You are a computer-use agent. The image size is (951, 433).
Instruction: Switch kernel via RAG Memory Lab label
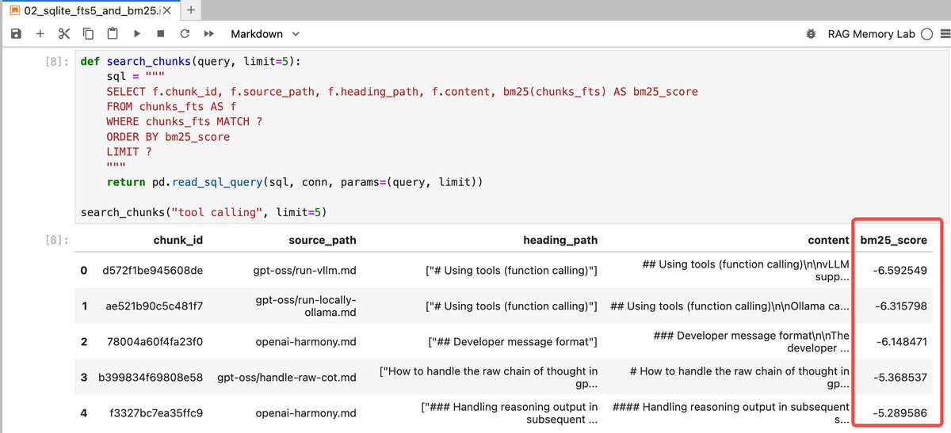click(871, 34)
